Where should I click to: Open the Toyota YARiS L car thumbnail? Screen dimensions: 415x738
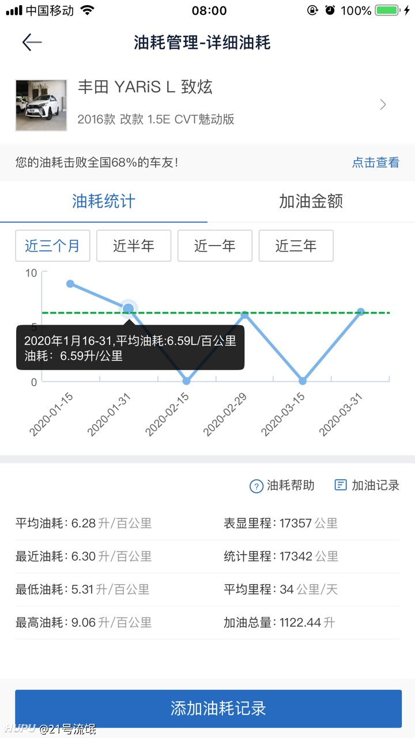tap(41, 105)
